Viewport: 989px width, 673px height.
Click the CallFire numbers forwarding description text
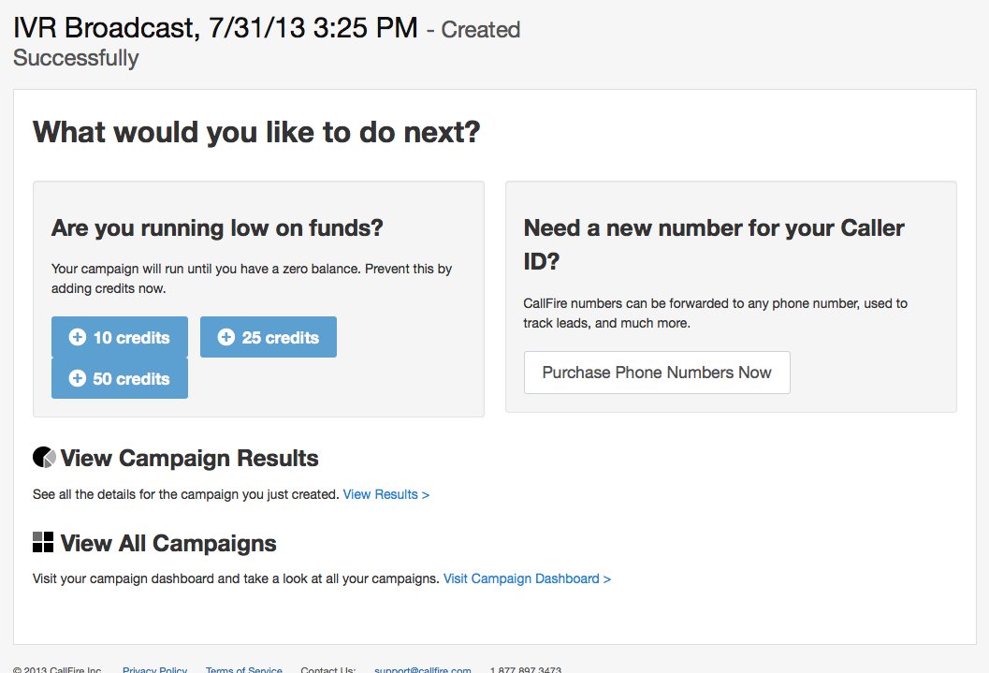715,313
